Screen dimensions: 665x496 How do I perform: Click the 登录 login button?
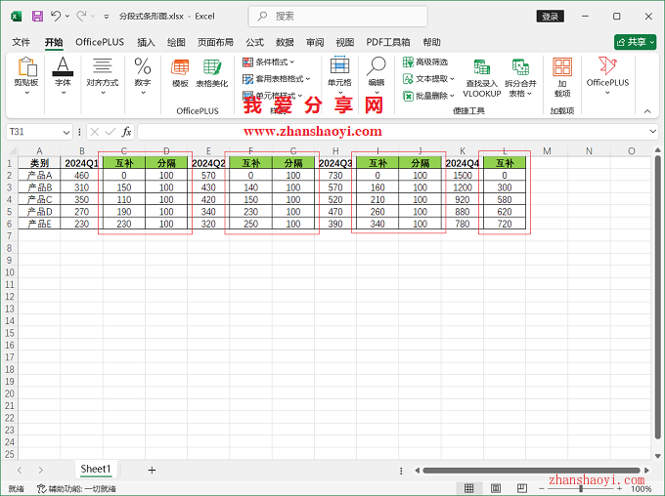(x=551, y=17)
